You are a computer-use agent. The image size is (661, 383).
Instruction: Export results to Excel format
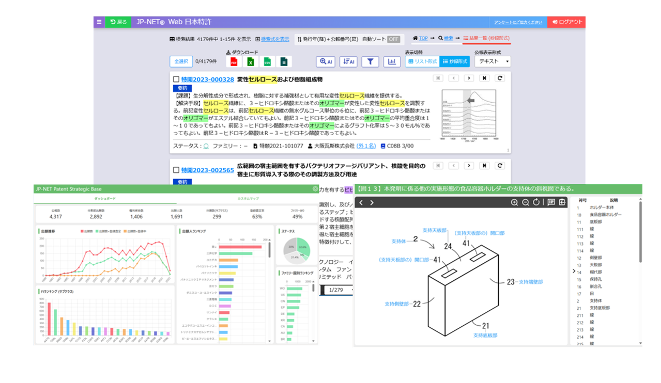pos(251,61)
